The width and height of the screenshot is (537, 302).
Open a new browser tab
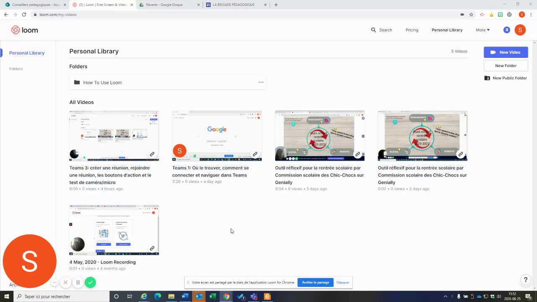coord(276,5)
